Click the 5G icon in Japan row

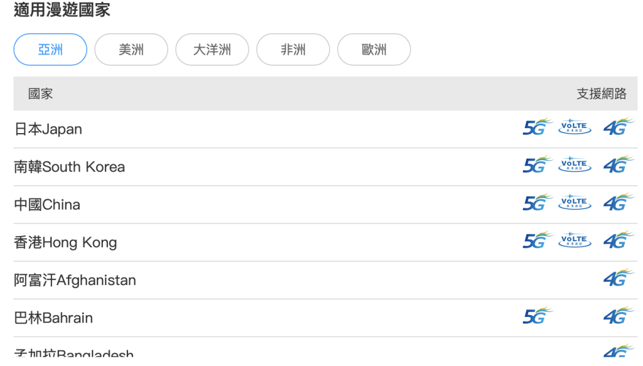point(537,127)
